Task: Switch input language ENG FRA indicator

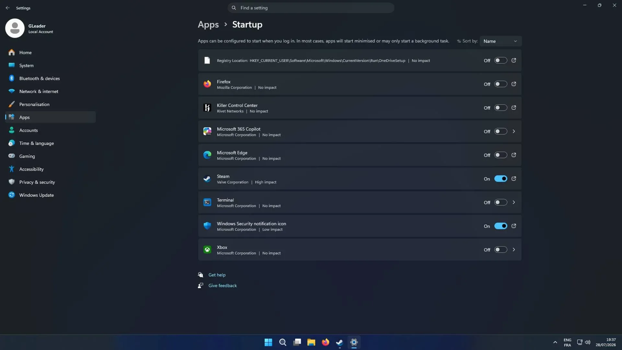Action: tap(567, 343)
